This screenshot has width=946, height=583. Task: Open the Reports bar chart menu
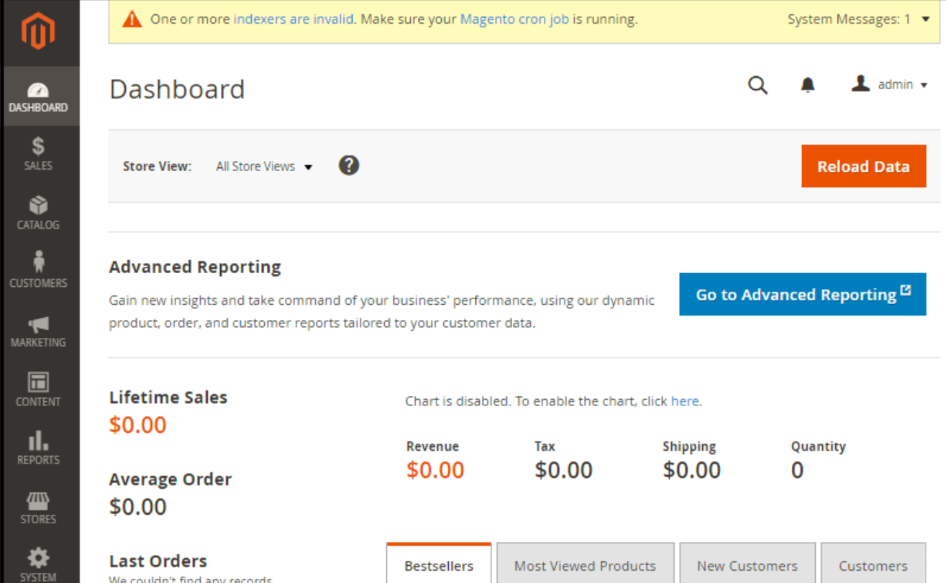(38, 449)
